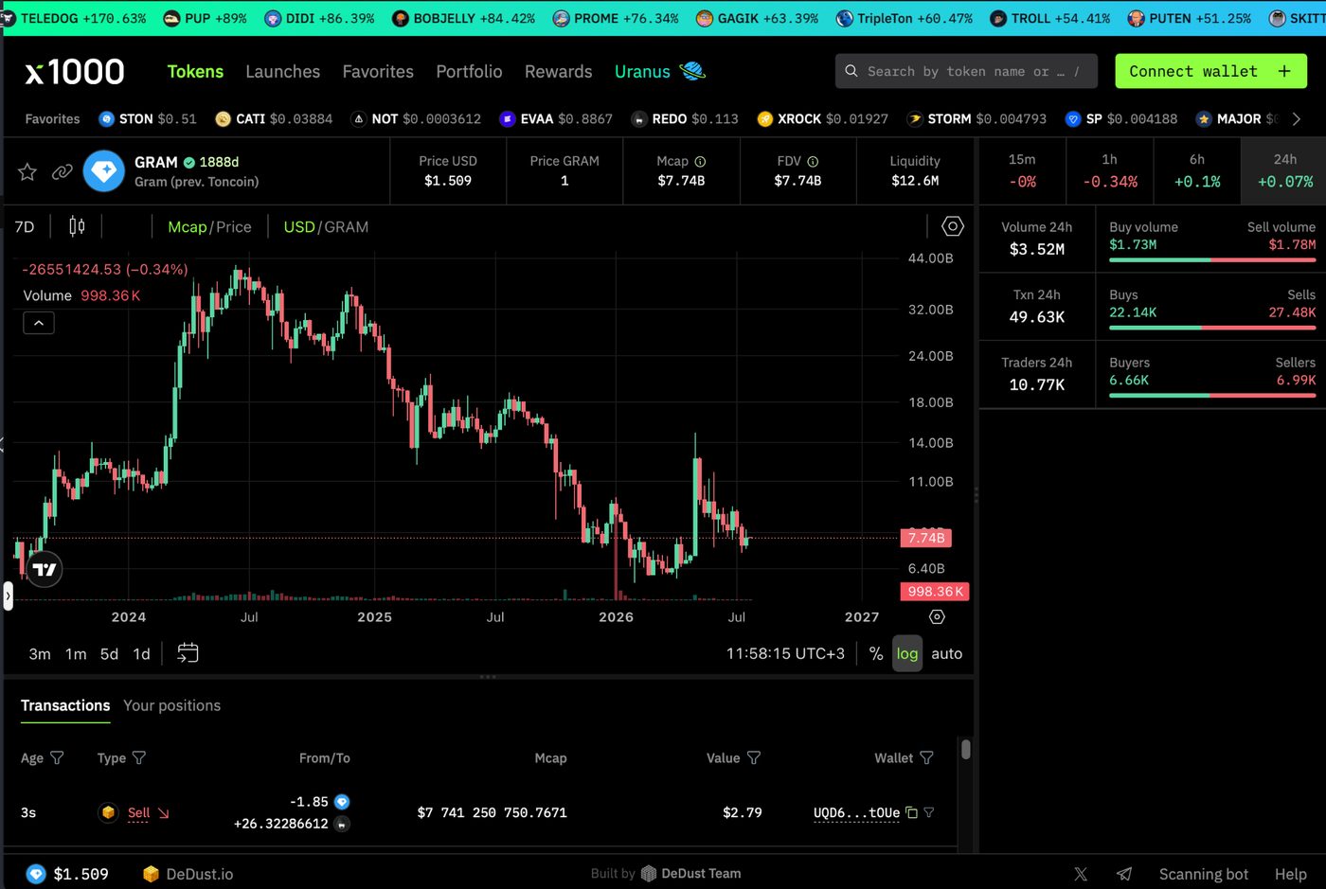Open the Tokens nav tab

coord(195,71)
